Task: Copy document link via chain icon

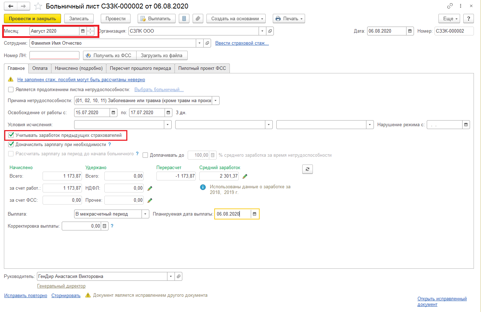Action: pos(450,6)
